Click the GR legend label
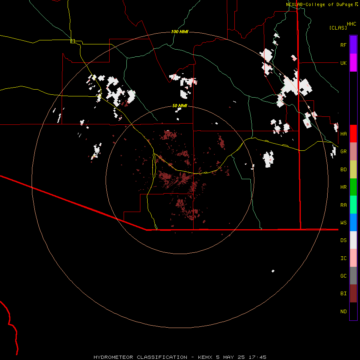 click(x=343, y=151)
